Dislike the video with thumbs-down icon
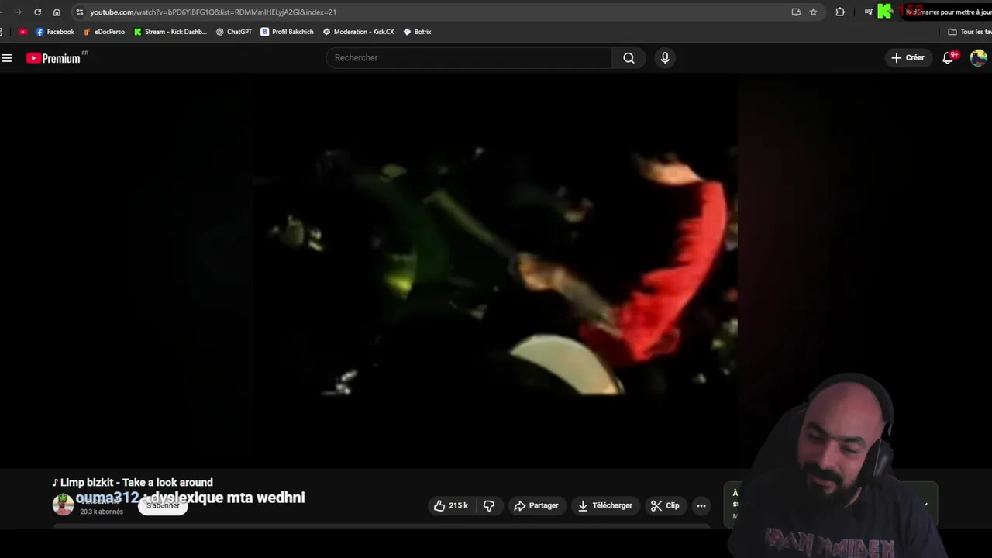This screenshot has height=558, width=992. pyautogui.click(x=489, y=505)
